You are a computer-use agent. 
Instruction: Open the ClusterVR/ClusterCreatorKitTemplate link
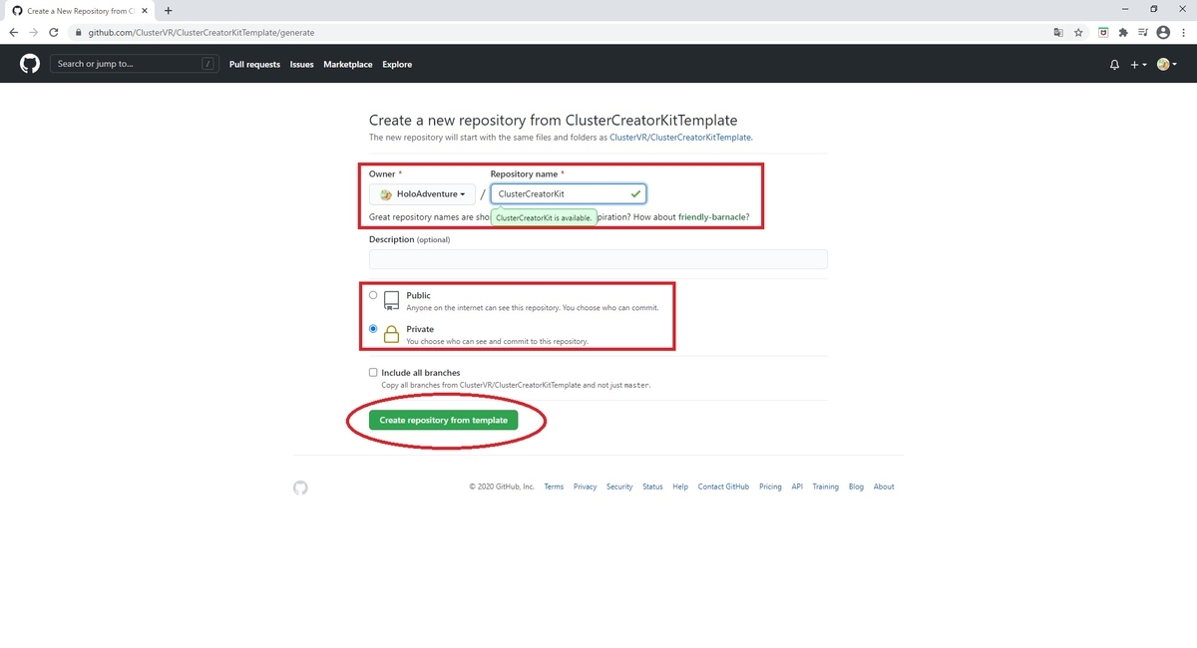[x=680, y=137]
